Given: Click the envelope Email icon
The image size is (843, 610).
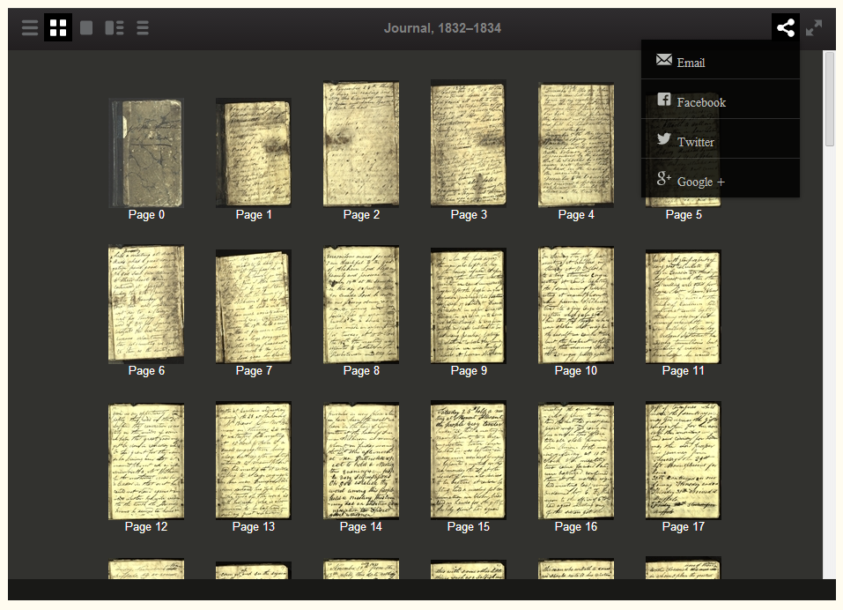Looking at the screenshot, I should pyautogui.click(x=664, y=60).
